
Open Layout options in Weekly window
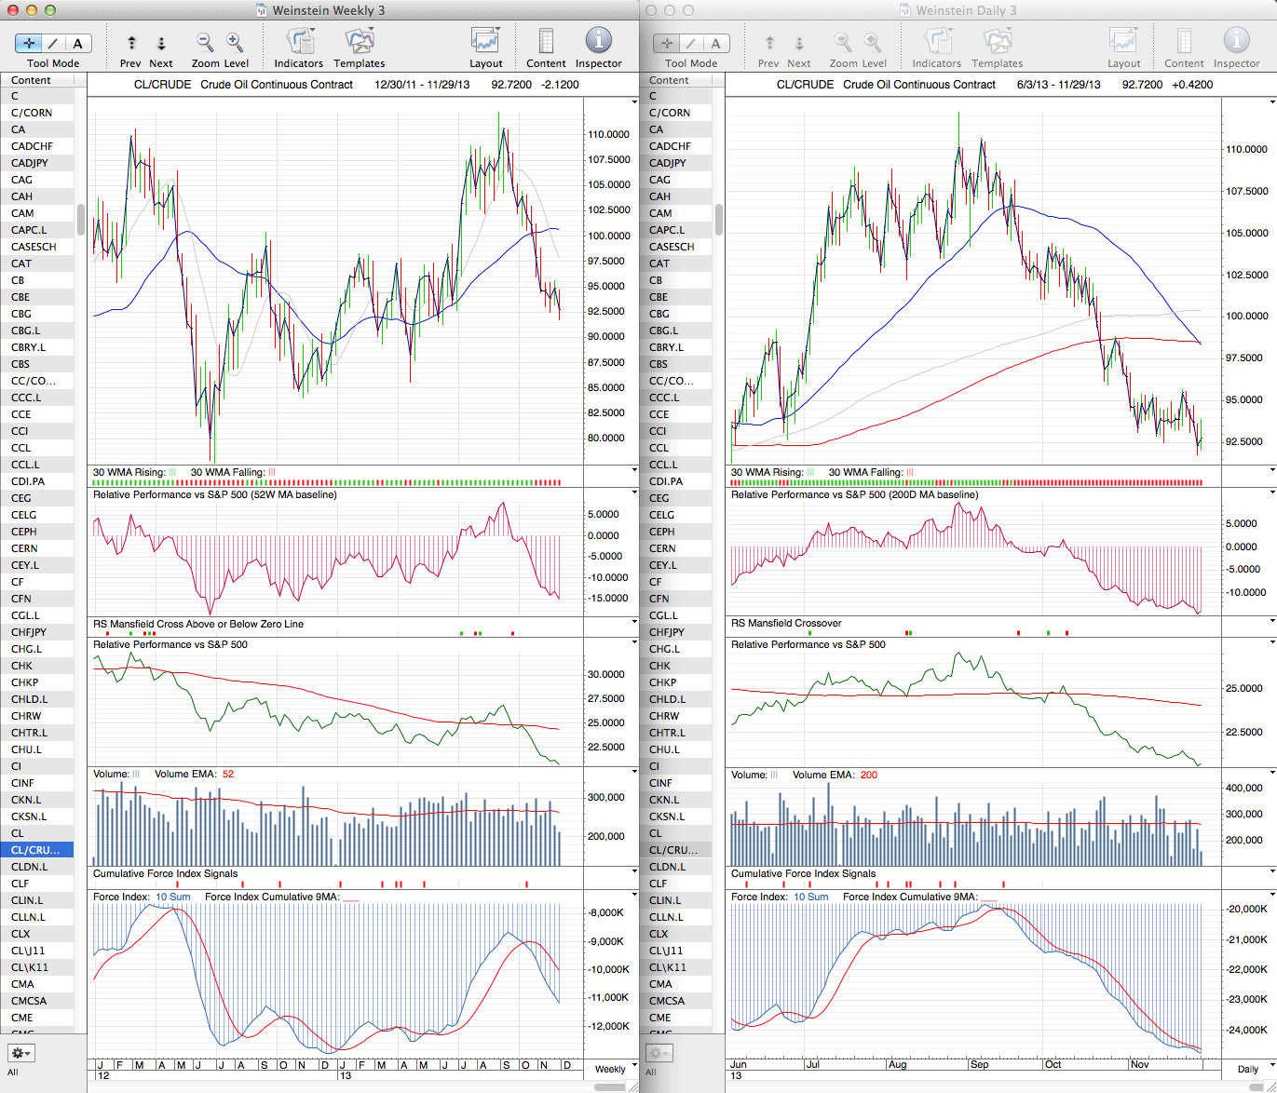(x=485, y=43)
